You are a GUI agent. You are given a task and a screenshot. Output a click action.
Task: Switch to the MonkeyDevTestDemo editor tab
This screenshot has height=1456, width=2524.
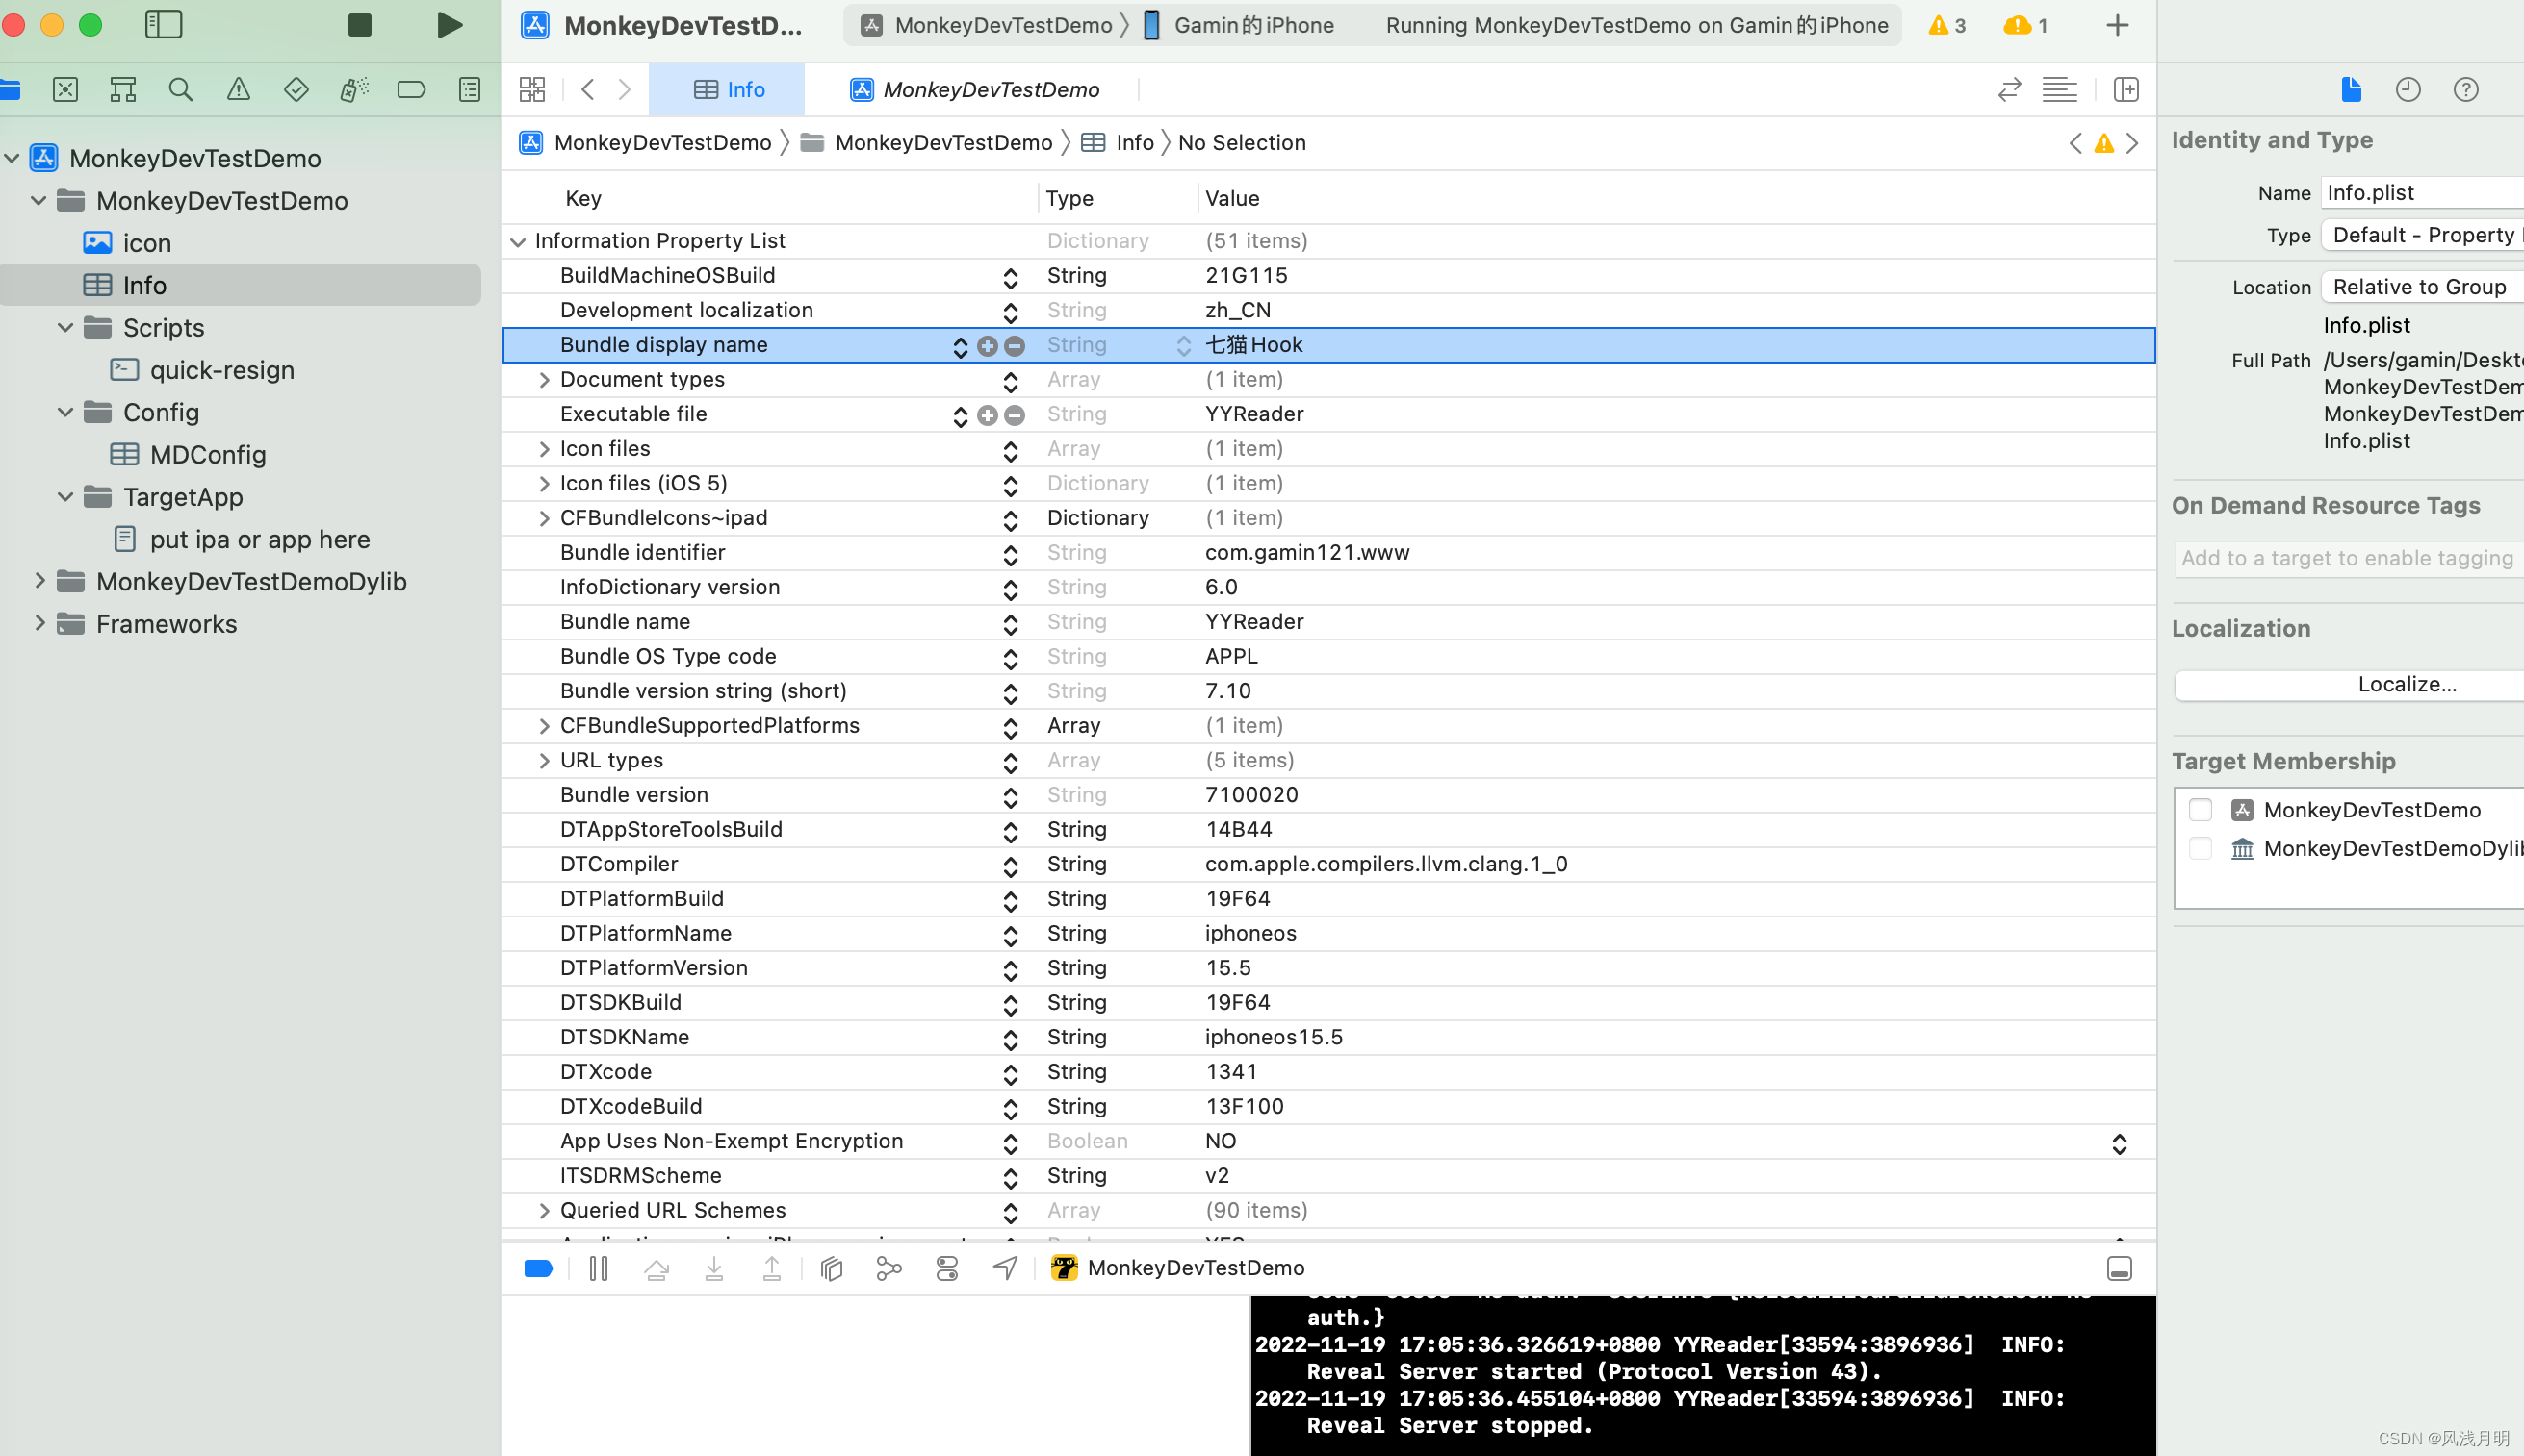point(976,90)
